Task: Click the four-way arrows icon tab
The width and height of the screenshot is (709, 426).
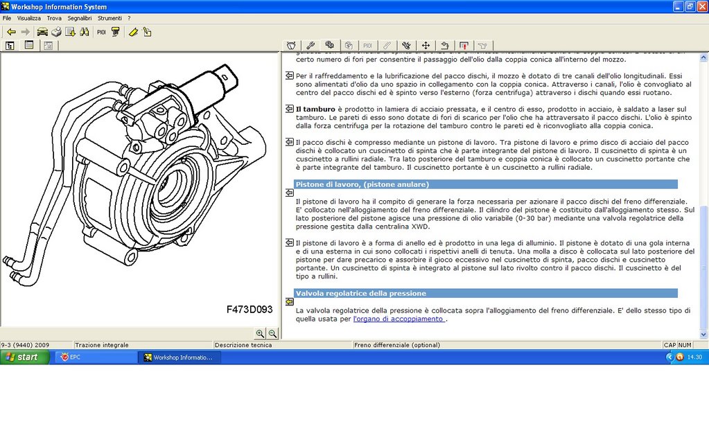Action: pyautogui.click(x=426, y=45)
